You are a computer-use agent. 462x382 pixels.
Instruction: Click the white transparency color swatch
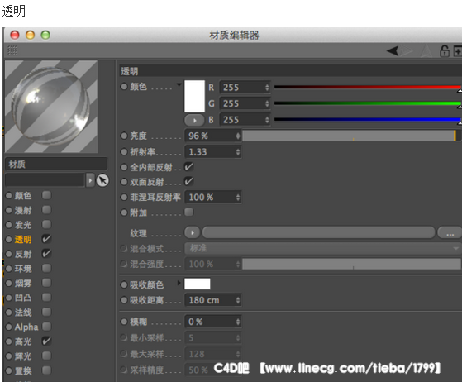coord(194,96)
